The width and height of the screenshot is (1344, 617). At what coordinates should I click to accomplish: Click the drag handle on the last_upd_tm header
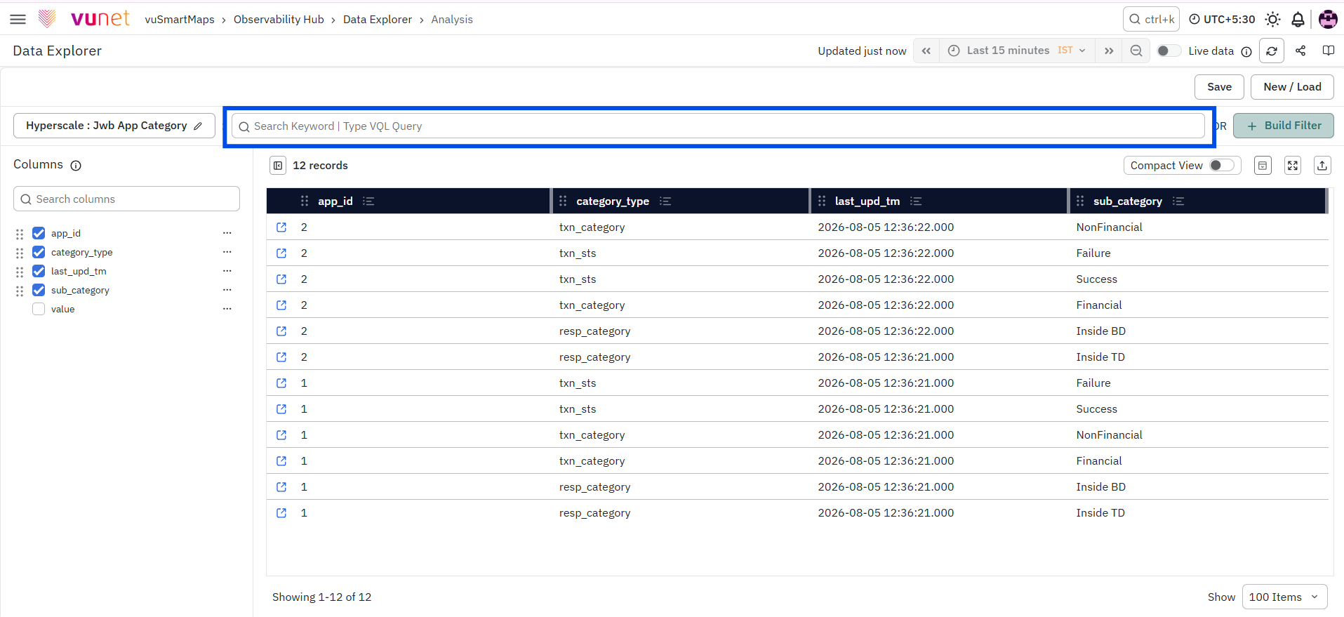pyautogui.click(x=822, y=201)
